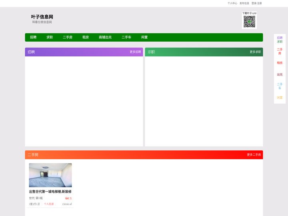Open listing titled 出售世代第一城电梯楼,新装修

coord(50,192)
